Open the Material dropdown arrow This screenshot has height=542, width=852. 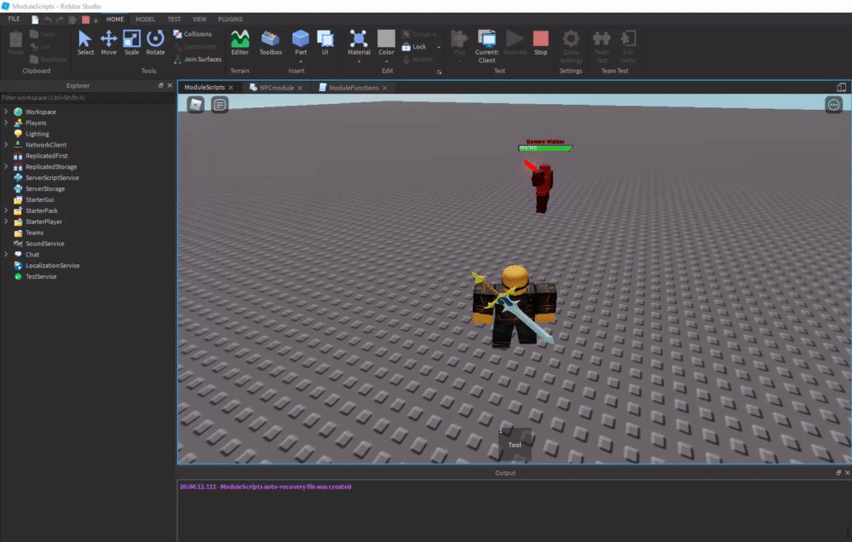[x=359, y=61]
